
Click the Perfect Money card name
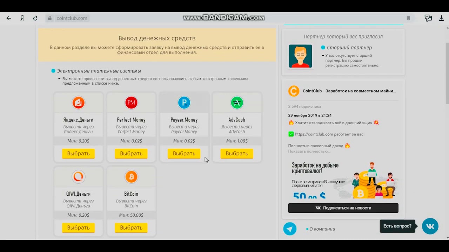pos(131,120)
